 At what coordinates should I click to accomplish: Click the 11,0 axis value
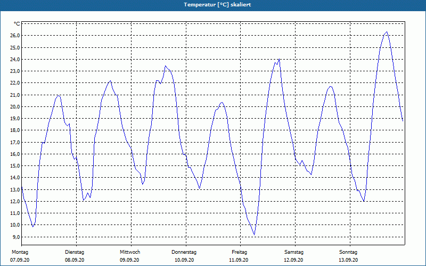pyautogui.click(x=15, y=213)
